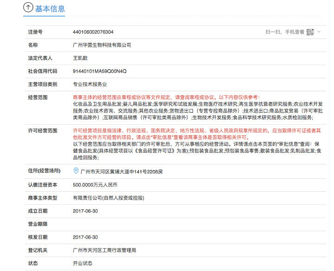Click the 营业期限 label

click(x=38, y=224)
